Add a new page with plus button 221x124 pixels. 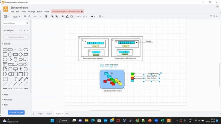tap(67, 114)
